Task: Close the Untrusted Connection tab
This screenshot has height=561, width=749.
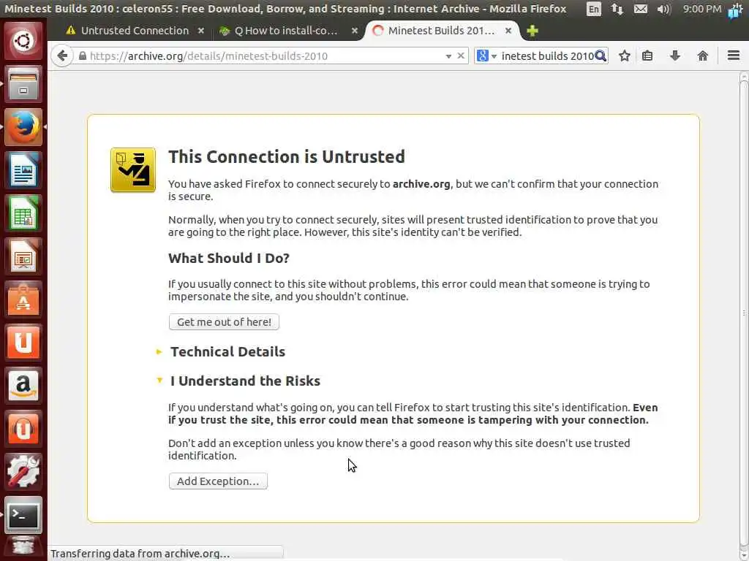Action: pyautogui.click(x=201, y=31)
